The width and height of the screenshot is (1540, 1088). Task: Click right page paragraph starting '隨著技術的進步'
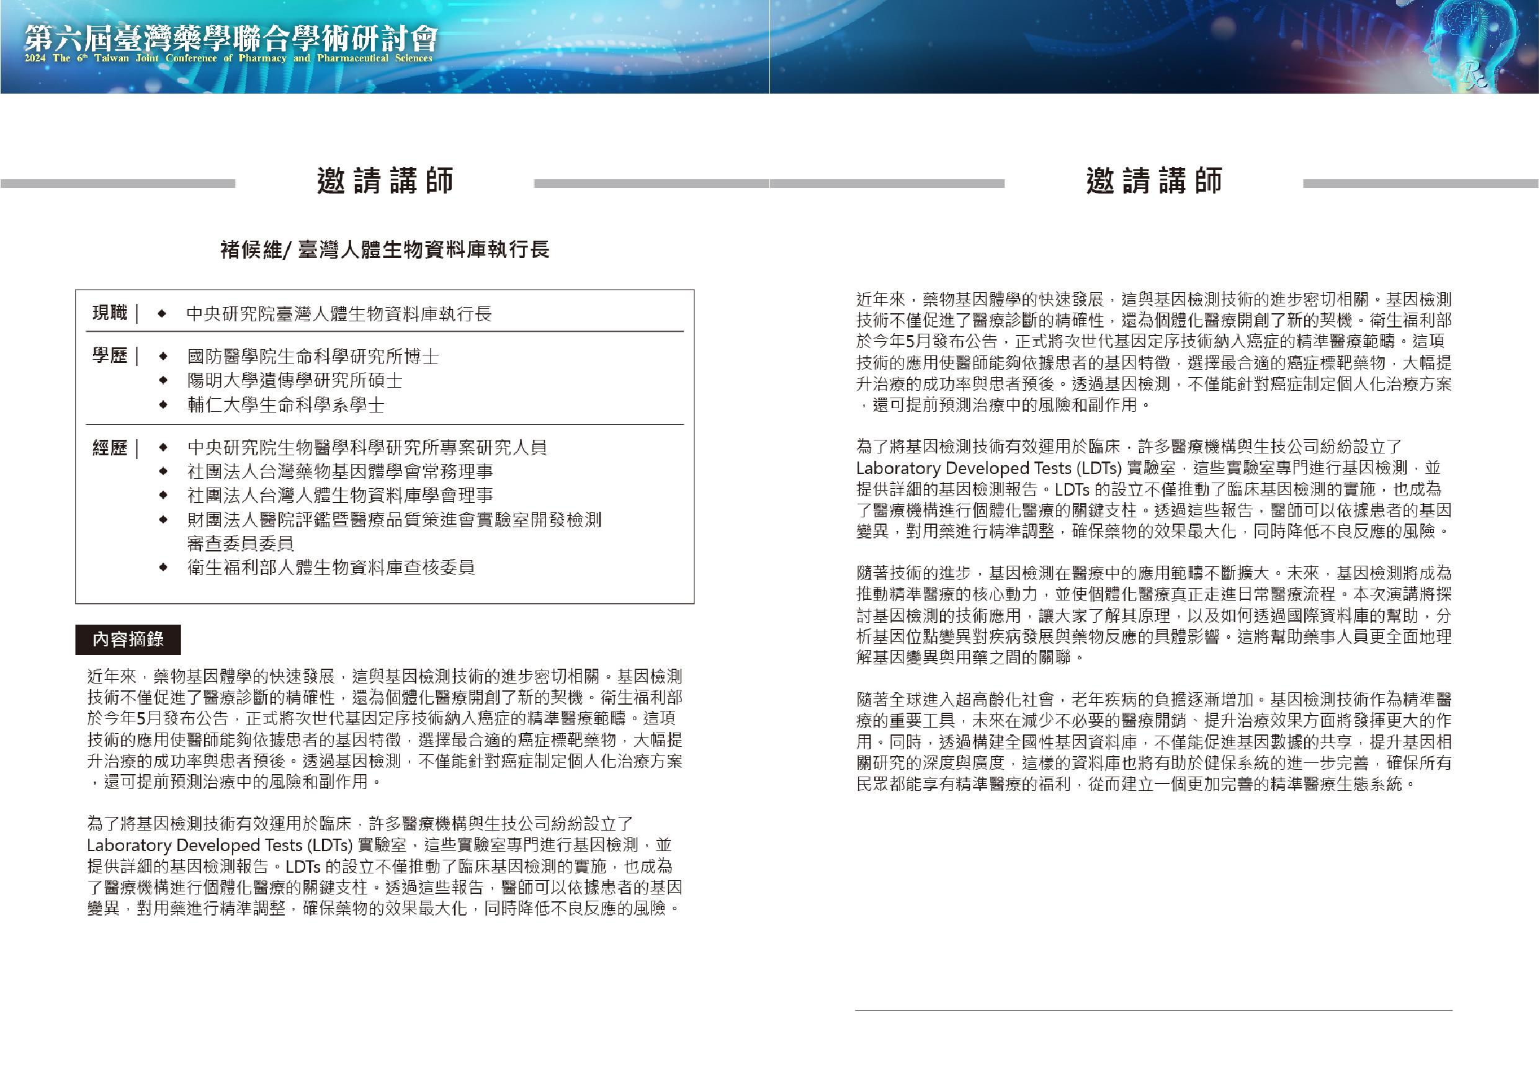1154,615
